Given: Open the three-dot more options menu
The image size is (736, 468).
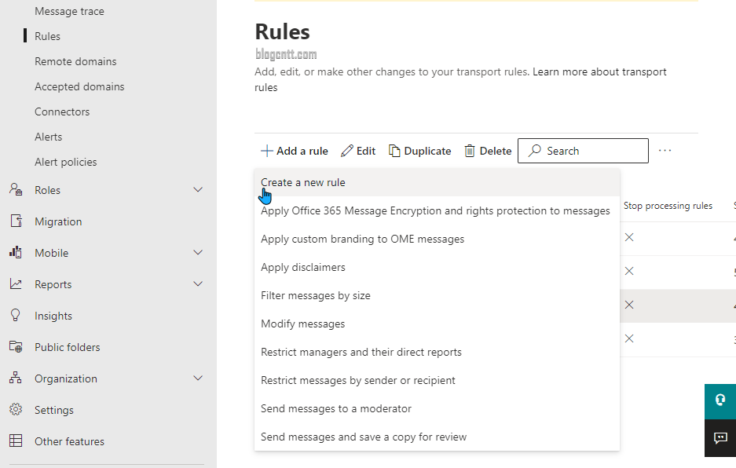Looking at the screenshot, I should click(665, 151).
